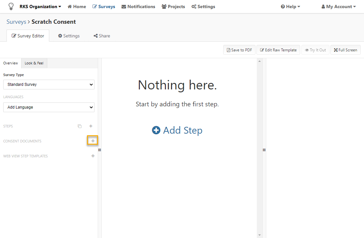The height and width of the screenshot is (238, 364).
Task: Enter Full Screen mode
Action: click(345, 50)
